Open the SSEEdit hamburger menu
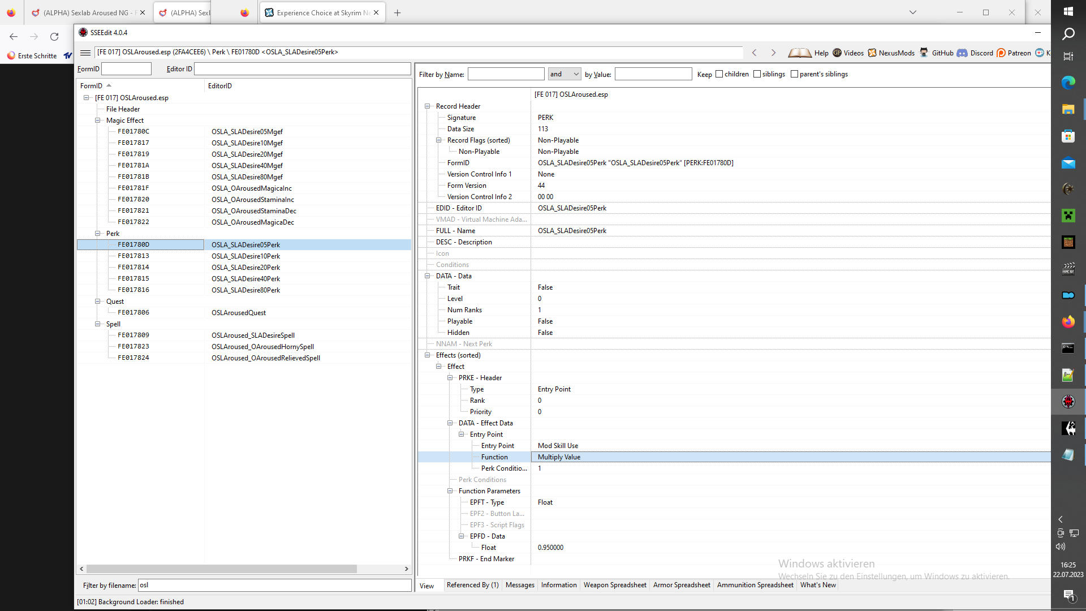Viewport: 1086px width, 611px height. tap(85, 53)
